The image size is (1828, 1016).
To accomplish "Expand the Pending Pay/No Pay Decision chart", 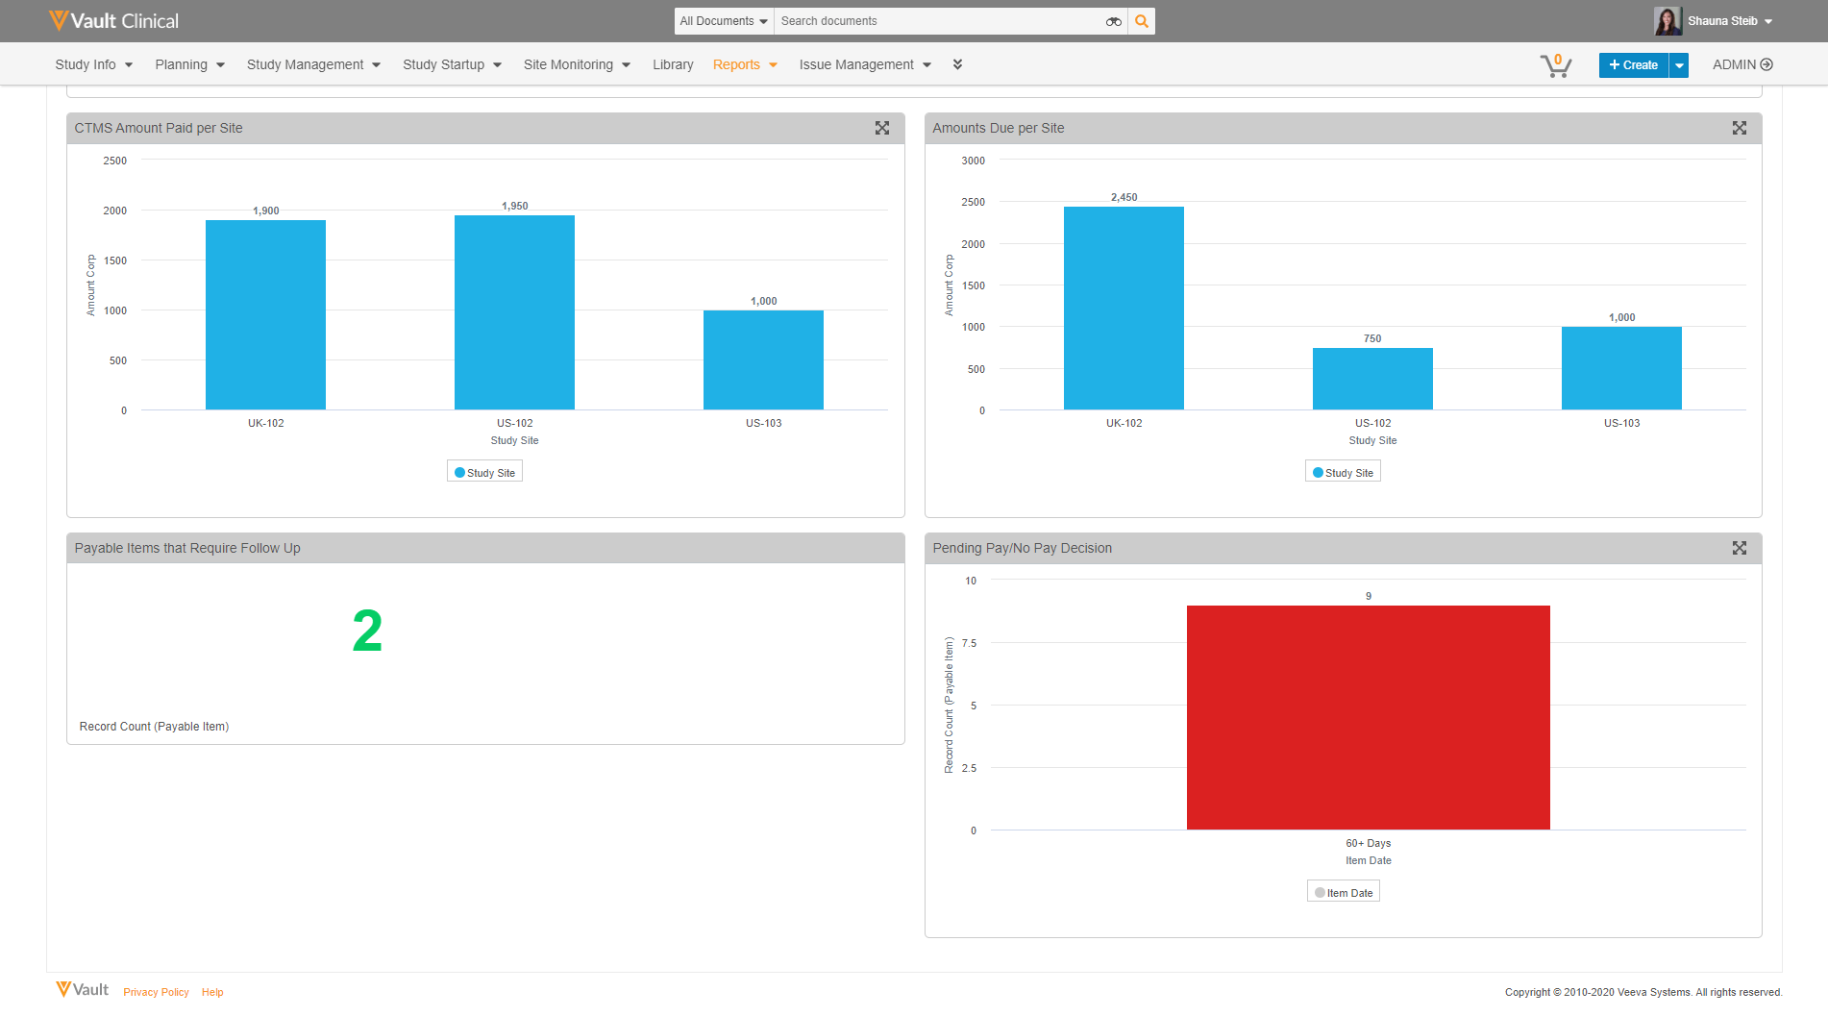I will tap(1739, 548).
